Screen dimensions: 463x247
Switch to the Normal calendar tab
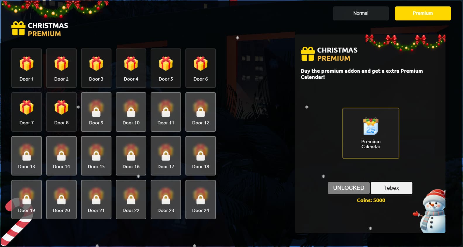coord(361,13)
